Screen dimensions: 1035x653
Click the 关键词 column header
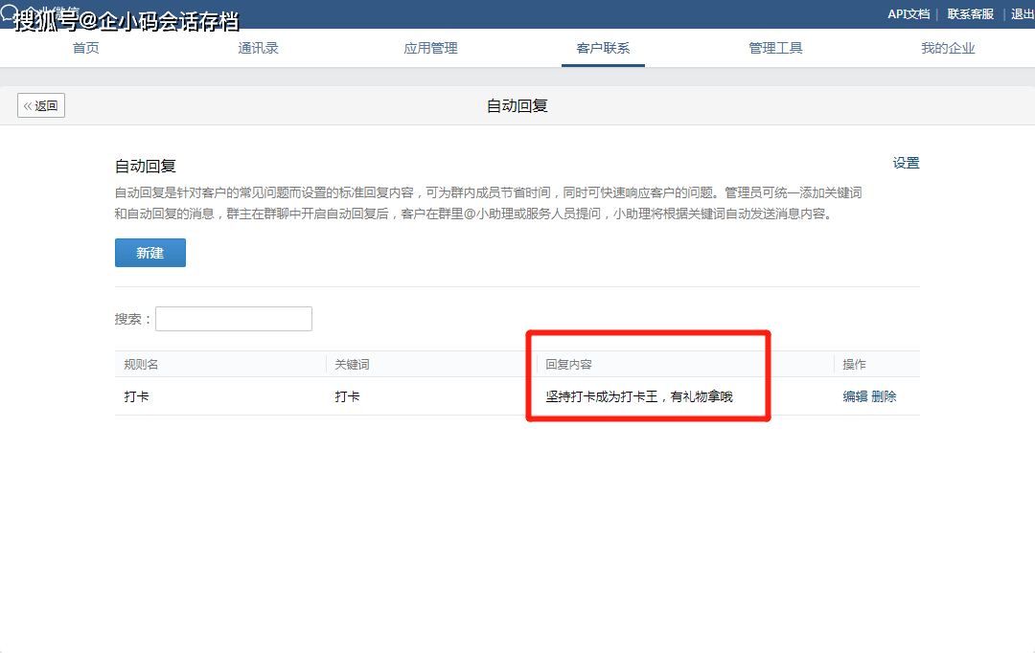(352, 364)
